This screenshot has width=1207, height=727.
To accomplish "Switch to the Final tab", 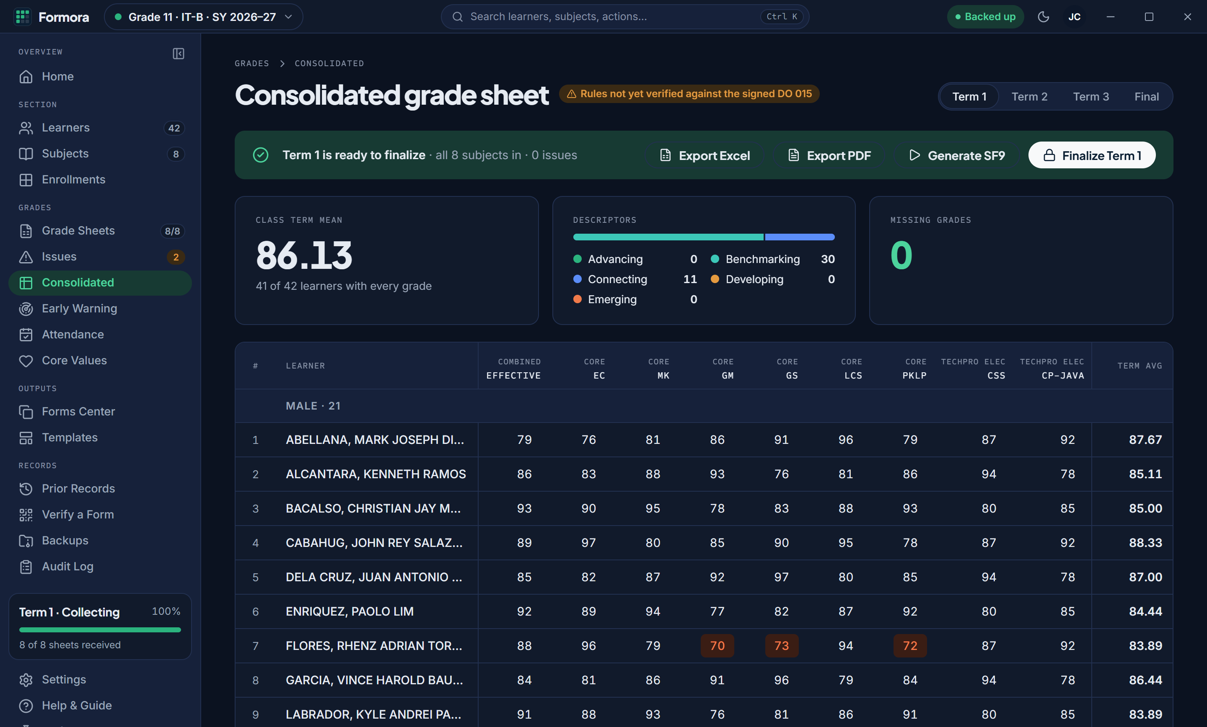I will click(1146, 96).
